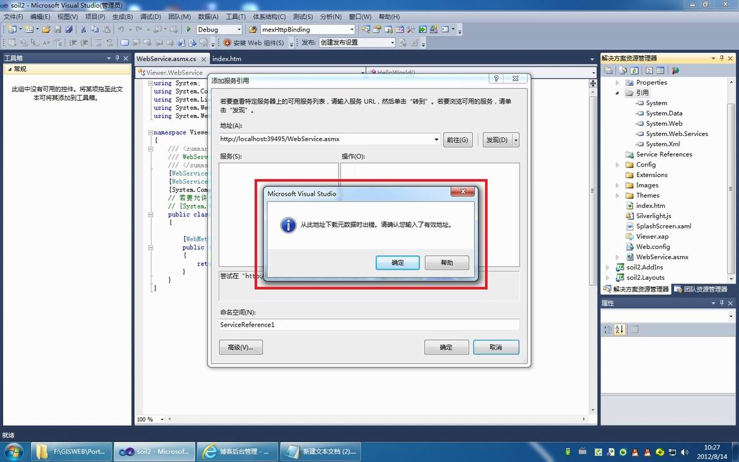Viewport: 739px width, 462px height.
Task: Click the Toolbox panel pin icon
Action: pos(117,58)
